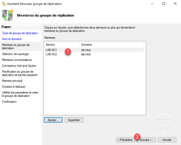Click 'Membres concentrateurs' step
Image resolution: width=181 pixels, height=145 pixels.
(17, 60)
